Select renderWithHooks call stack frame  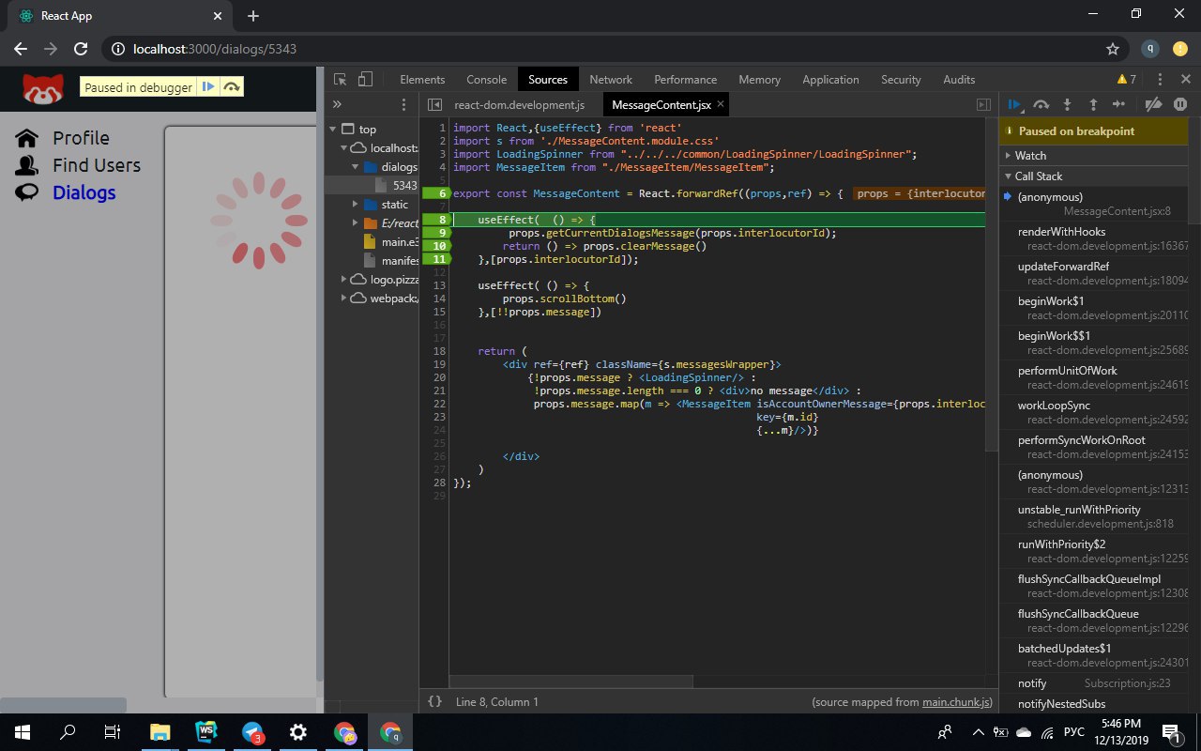1061,232
